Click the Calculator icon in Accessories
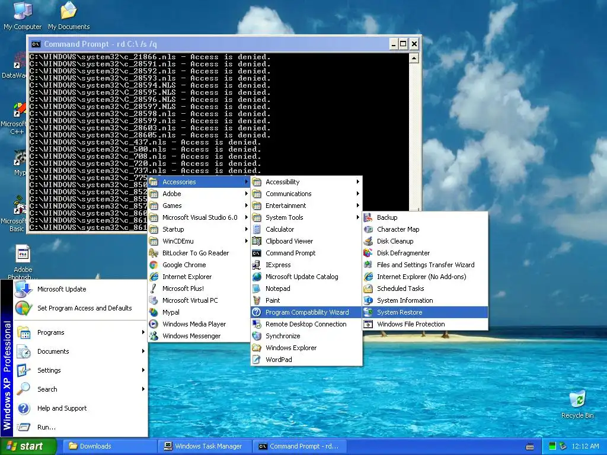Screen dimensions: 607x455 coord(256,229)
